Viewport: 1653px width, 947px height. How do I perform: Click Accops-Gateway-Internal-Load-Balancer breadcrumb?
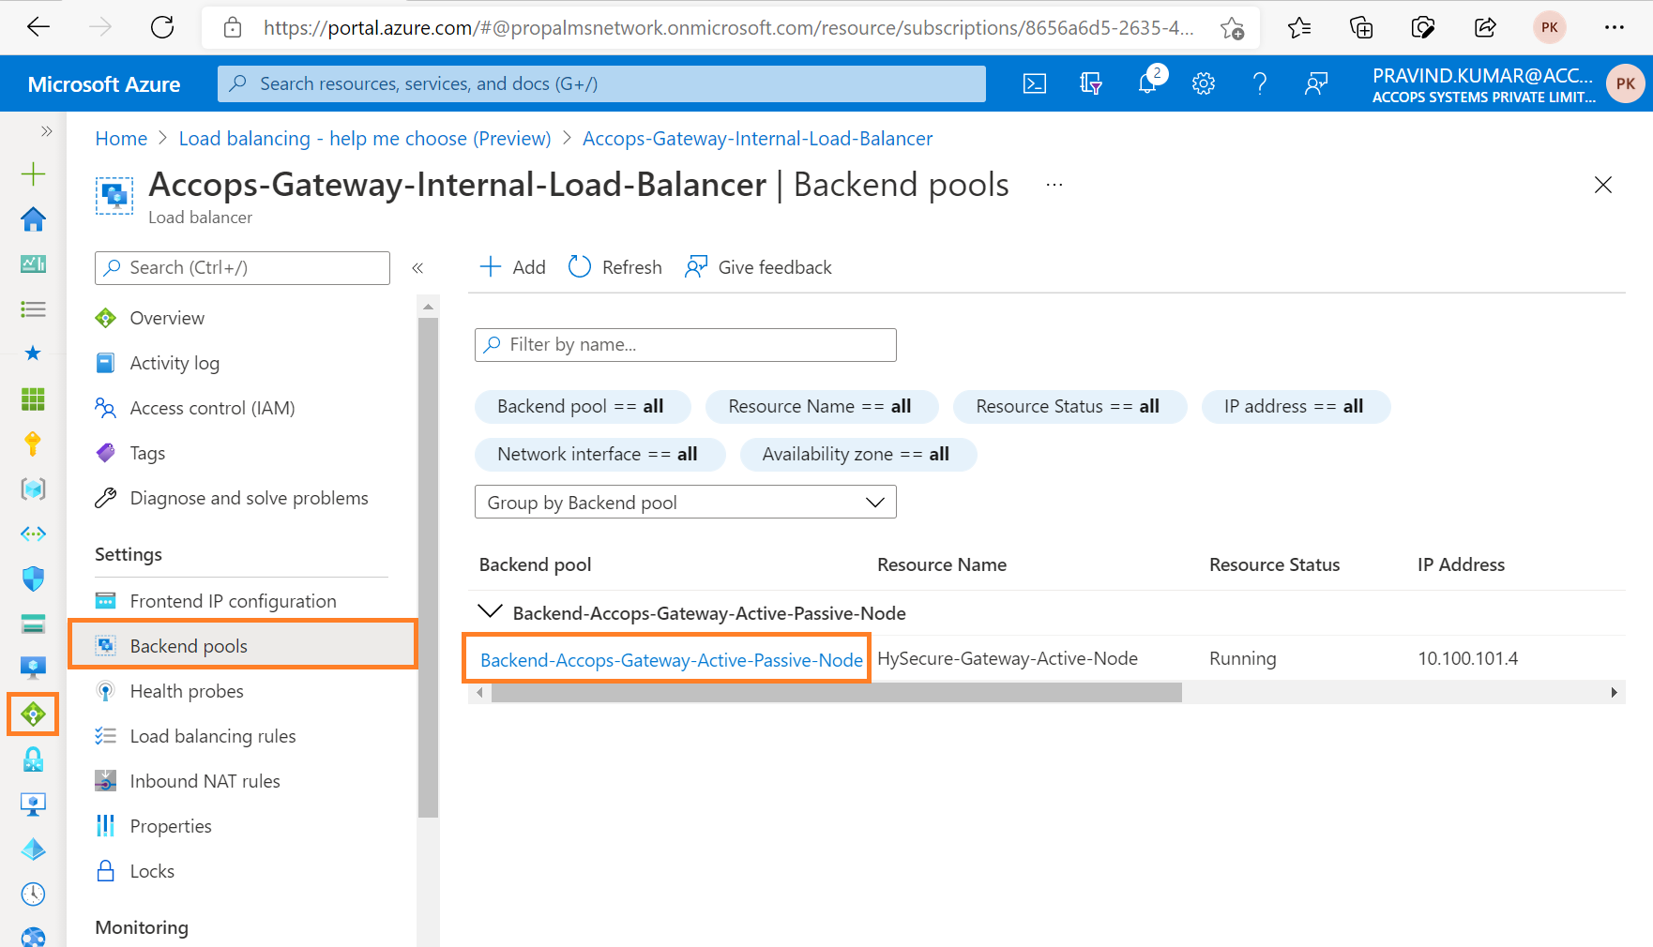coord(757,139)
